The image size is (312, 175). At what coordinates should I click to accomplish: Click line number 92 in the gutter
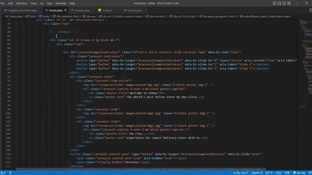[x=9, y=81]
